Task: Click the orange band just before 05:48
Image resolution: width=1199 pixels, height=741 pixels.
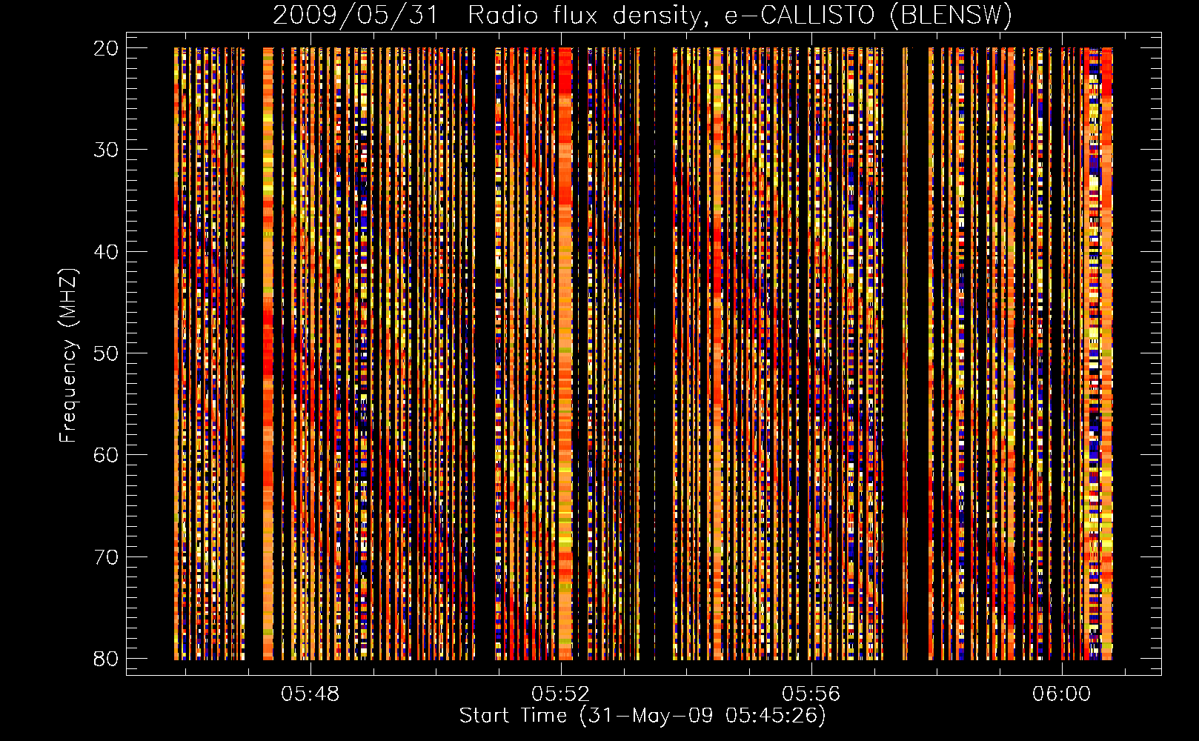Action: 268,353
